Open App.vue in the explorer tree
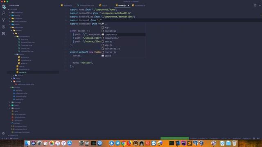This screenshot has height=147, width=262. [25, 40]
